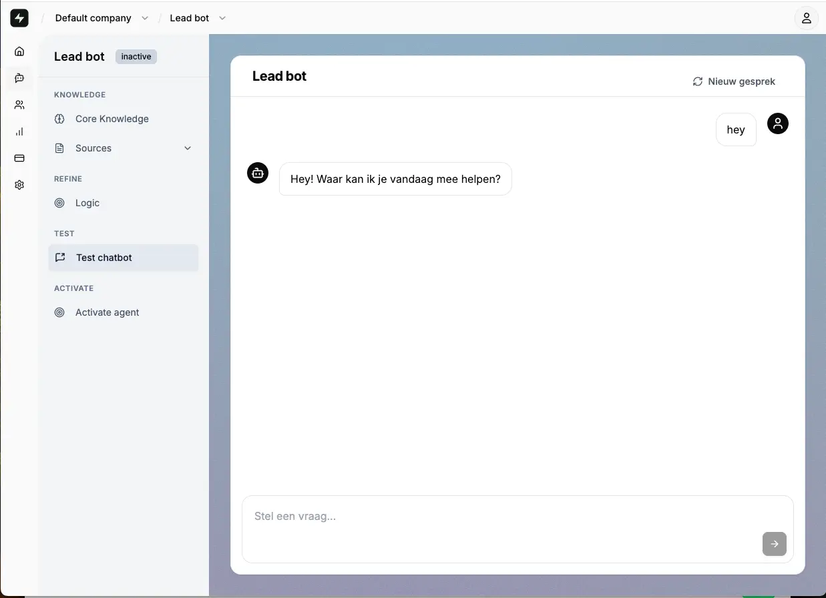
Task: Open the analytics bar chart icon
Action: pos(19,131)
